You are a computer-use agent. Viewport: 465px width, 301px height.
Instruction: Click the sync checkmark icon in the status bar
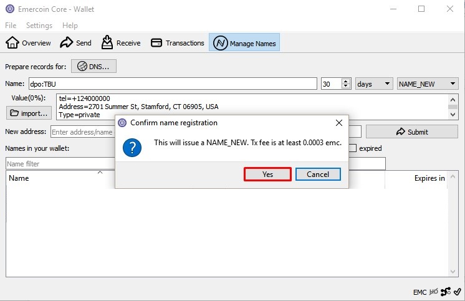(458, 292)
